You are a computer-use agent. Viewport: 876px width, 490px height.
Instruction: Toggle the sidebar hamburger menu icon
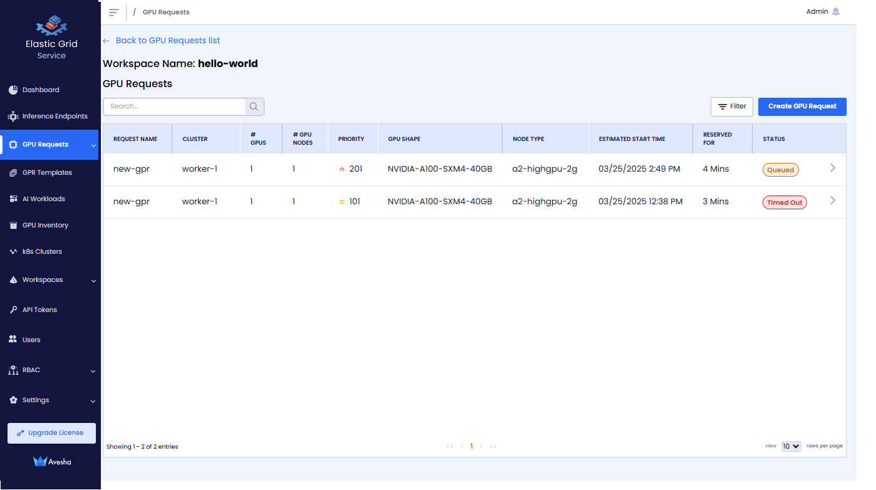click(x=113, y=13)
